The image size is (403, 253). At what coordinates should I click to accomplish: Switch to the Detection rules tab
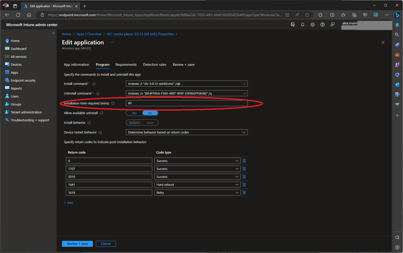[x=154, y=65]
